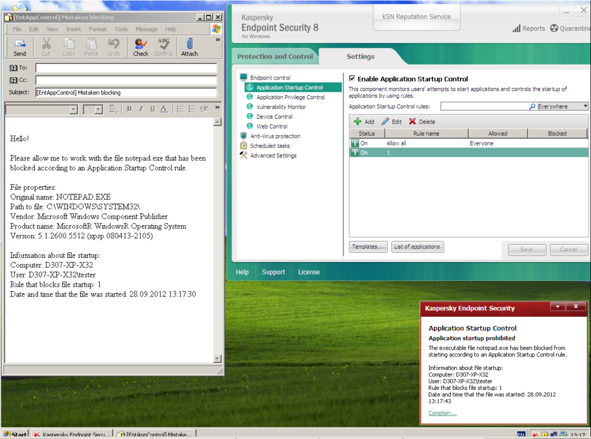Switch to Settings tab

coord(361,57)
